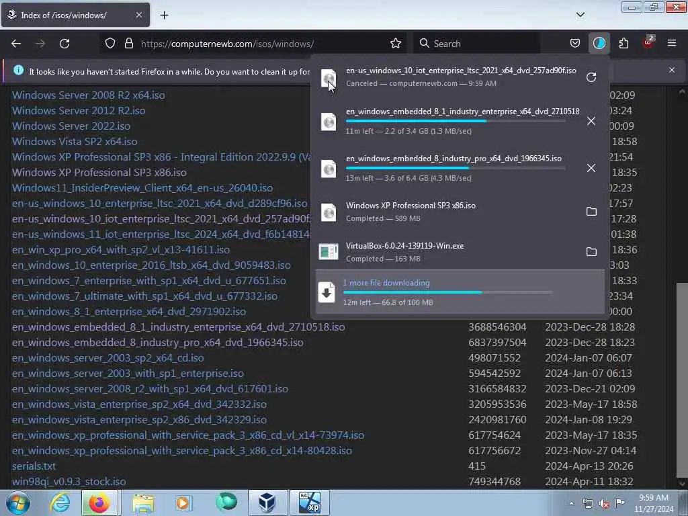Click the page vertical scrollbar thumb
Screen dimensions: 688x516
[x=681, y=380]
